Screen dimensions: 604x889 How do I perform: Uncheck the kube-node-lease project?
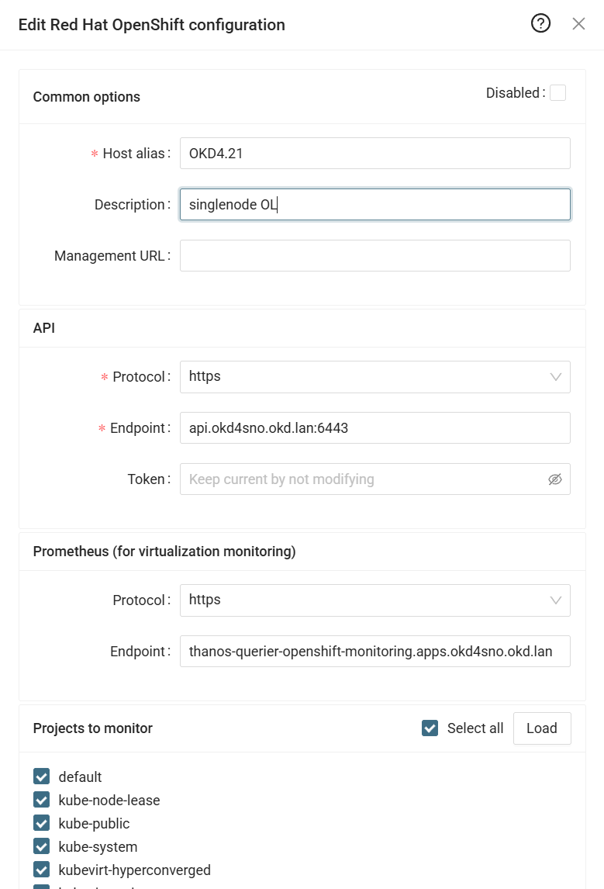pyautogui.click(x=42, y=800)
